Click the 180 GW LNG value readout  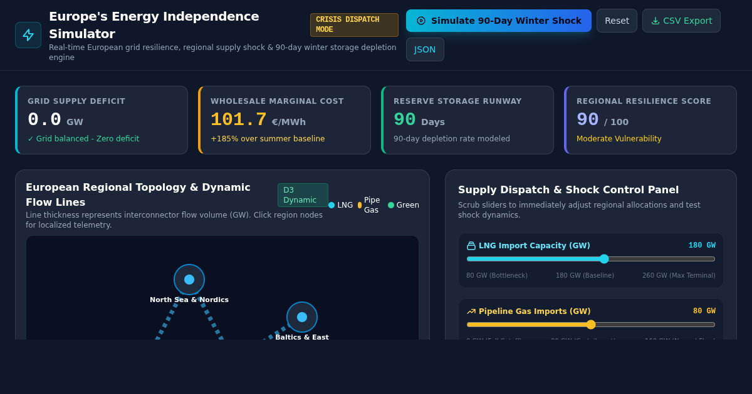702,246
